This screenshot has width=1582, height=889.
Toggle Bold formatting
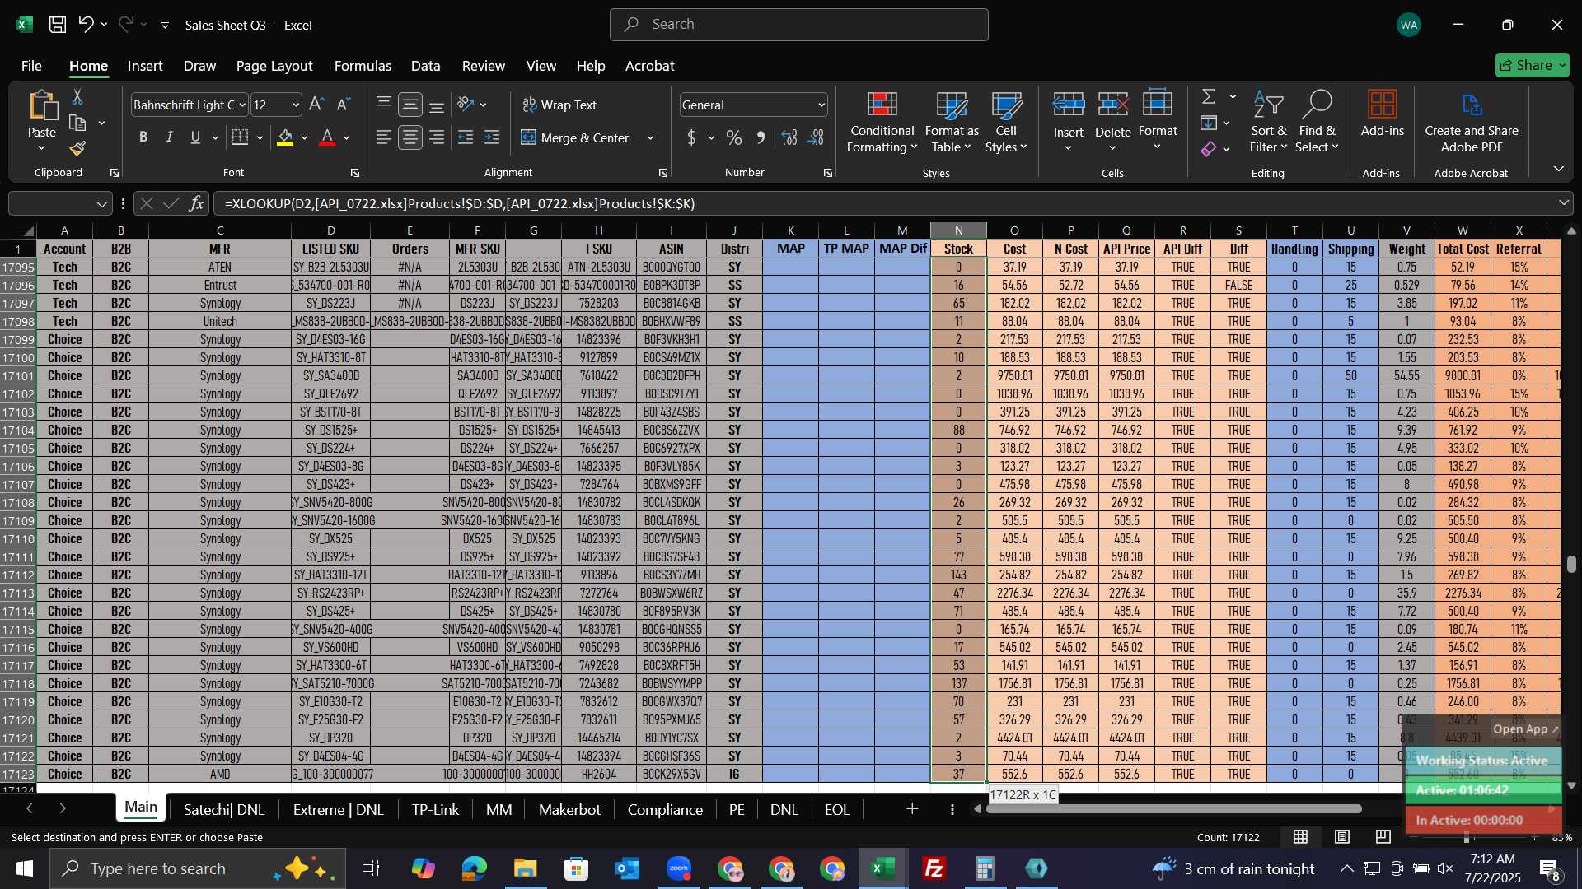143,137
